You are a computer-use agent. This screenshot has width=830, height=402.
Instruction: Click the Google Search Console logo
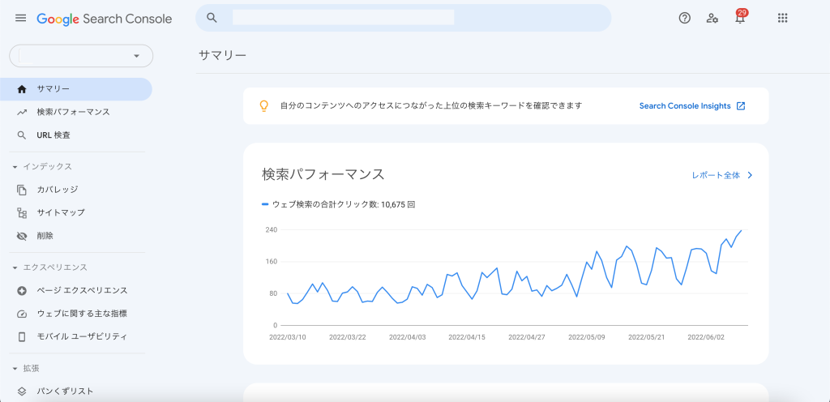(105, 19)
